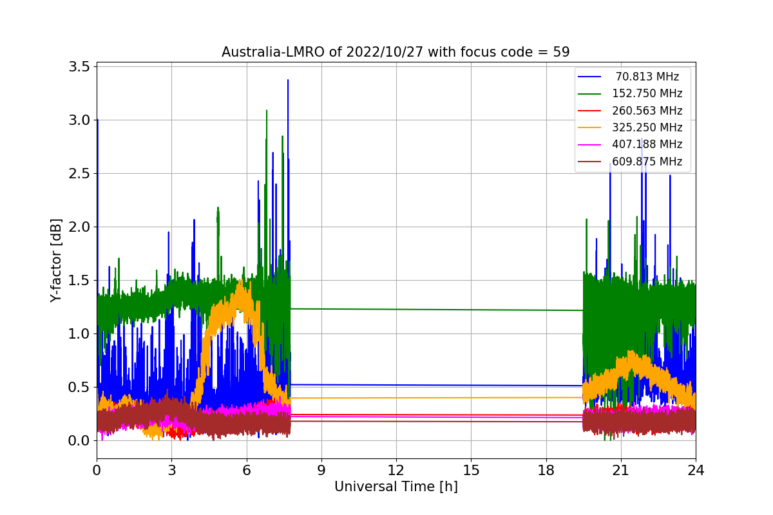
Task: Click the 18 tick on the time axis
Action: pos(546,471)
